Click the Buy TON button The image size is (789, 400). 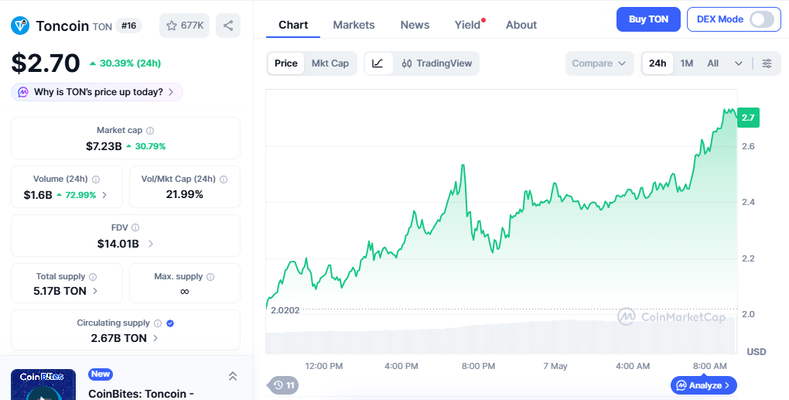649,19
